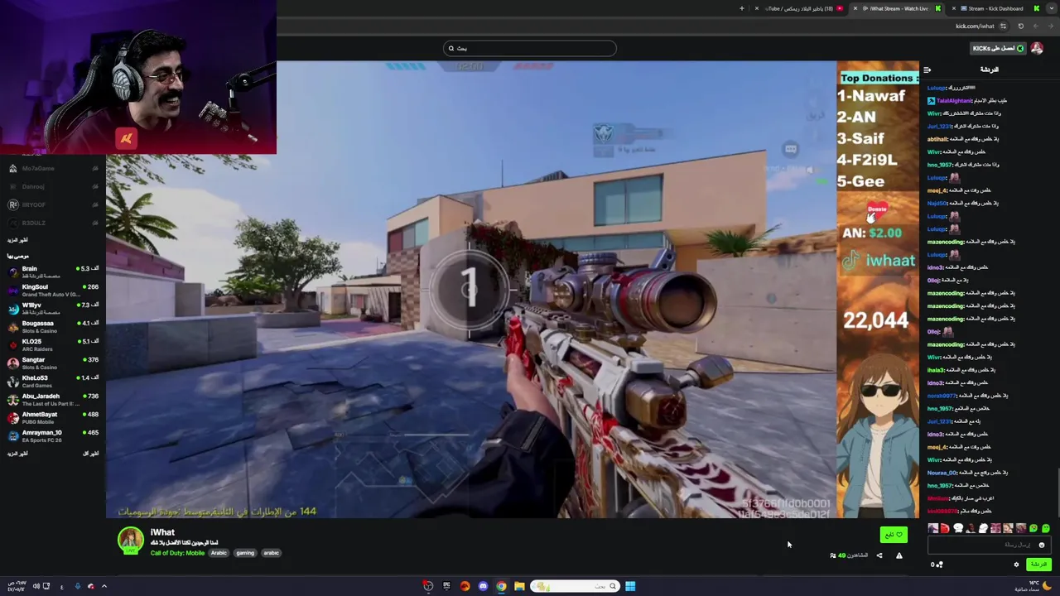Go forward in browser history
This screenshot has height=596, width=1060.
[x=1035, y=26]
